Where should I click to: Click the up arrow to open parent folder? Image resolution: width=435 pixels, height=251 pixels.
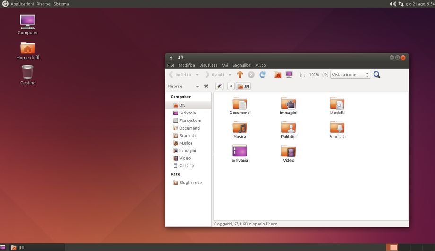point(240,75)
